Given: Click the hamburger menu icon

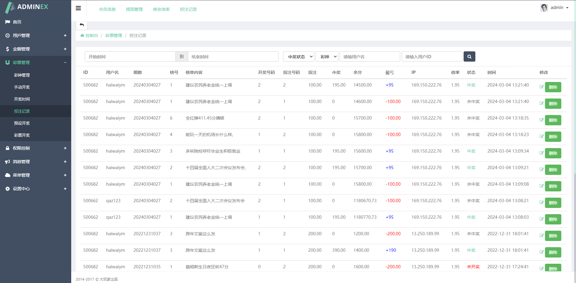Looking at the screenshot, I should pyautogui.click(x=78, y=8).
